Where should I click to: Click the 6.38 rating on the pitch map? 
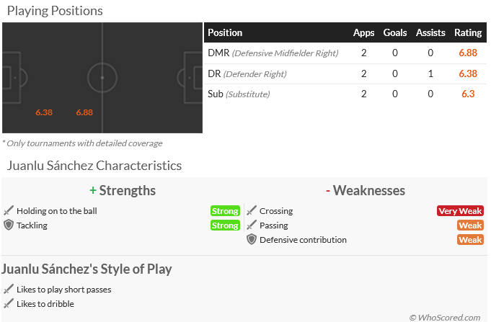point(44,112)
